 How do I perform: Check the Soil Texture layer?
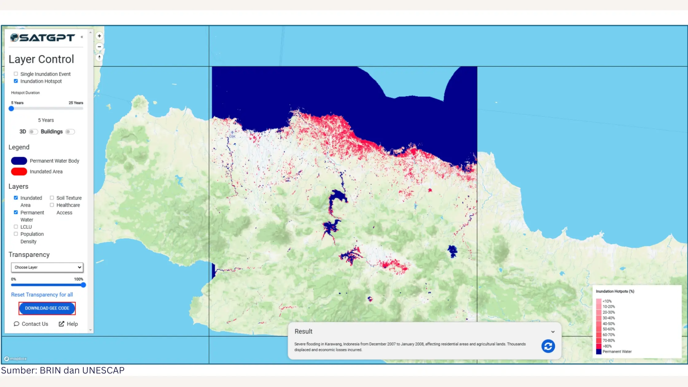[52, 198]
